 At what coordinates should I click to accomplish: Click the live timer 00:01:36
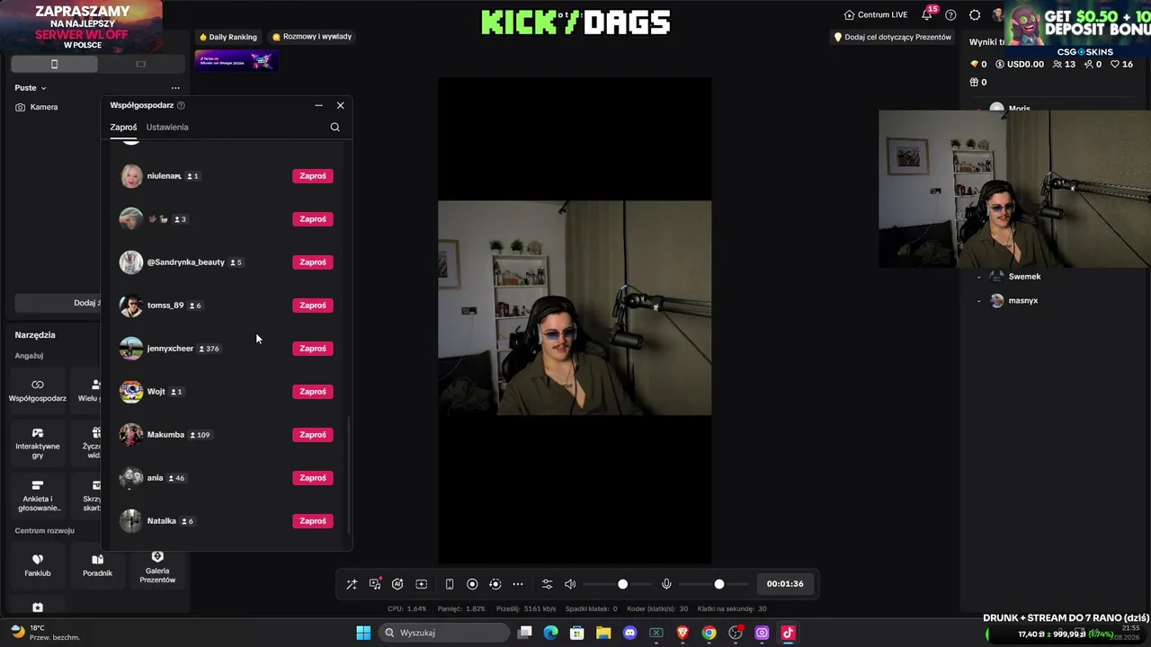pos(785,584)
